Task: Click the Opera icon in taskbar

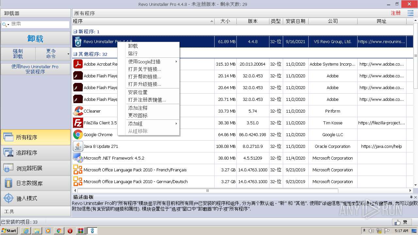Action: click(70, 231)
